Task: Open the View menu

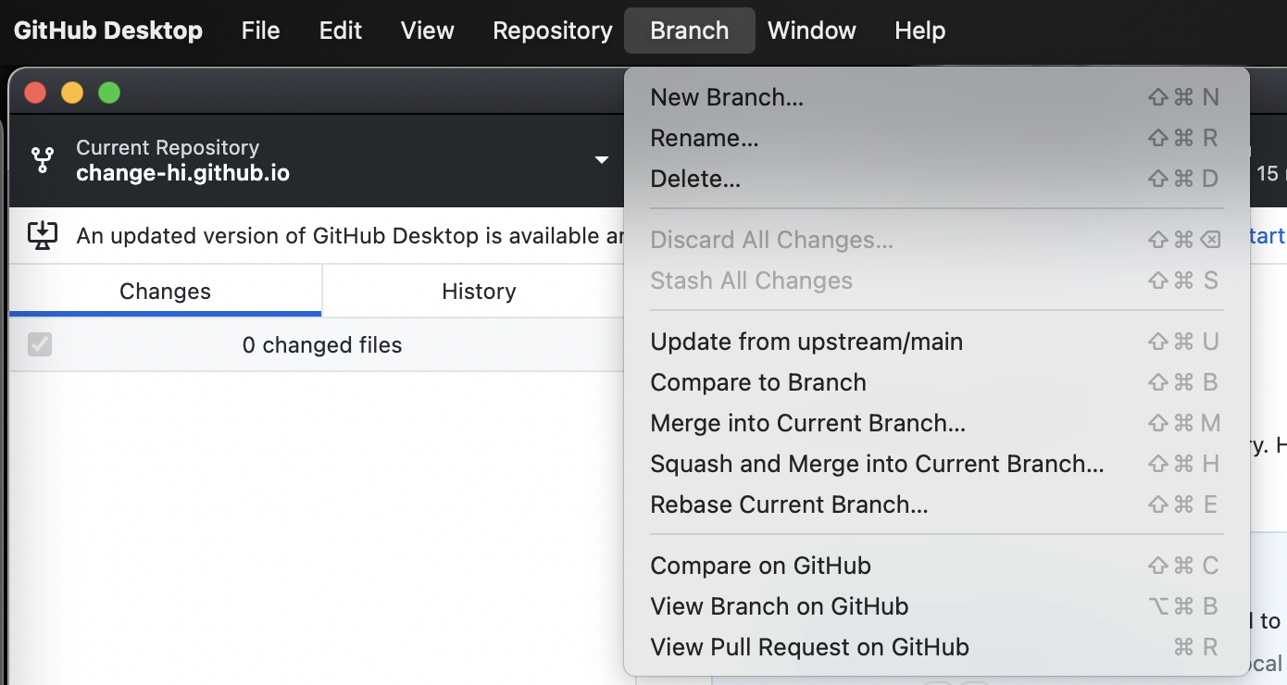Action: click(428, 31)
